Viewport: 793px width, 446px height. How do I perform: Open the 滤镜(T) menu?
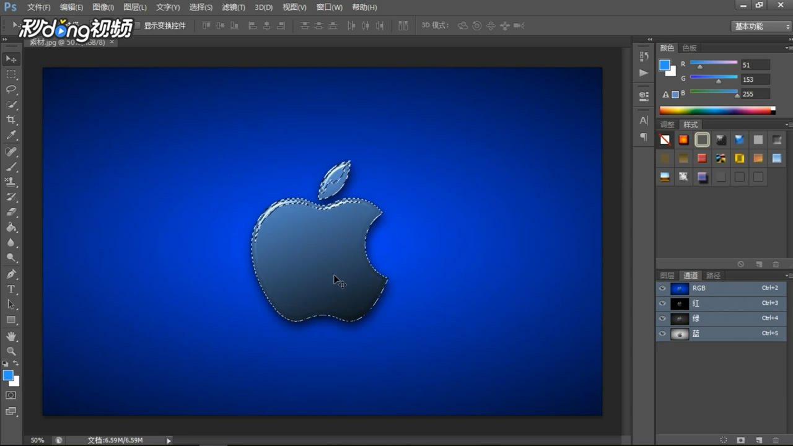pyautogui.click(x=234, y=7)
